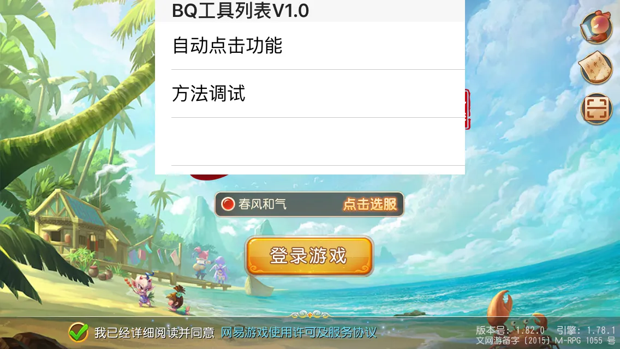Image resolution: width=620 pixels, height=349 pixels.
Task: Click the 我已经详细阅读并同意 label
Action: click(154, 333)
